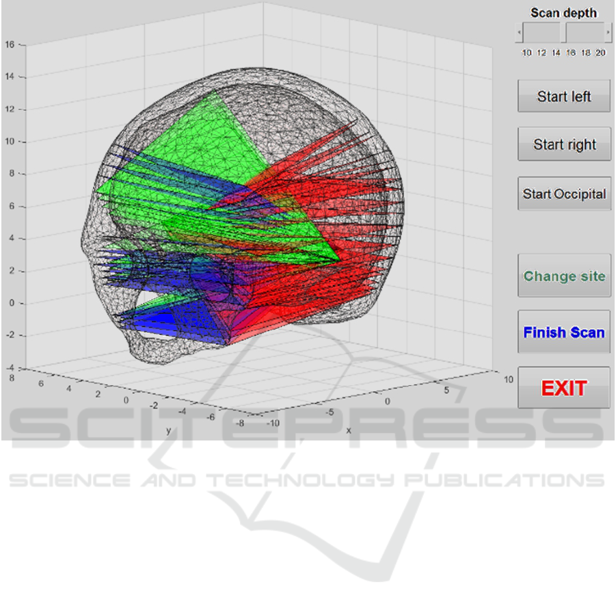Screen dimensions: 616x606
Task: Click the blue Finish Scan button
Action: pyautogui.click(x=564, y=332)
